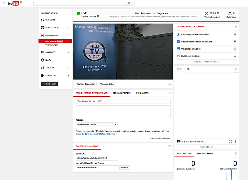The width and height of the screenshot is (248, 180).
Task: Click the Video-Manager sidebar icon
Action: click(42, 28)
